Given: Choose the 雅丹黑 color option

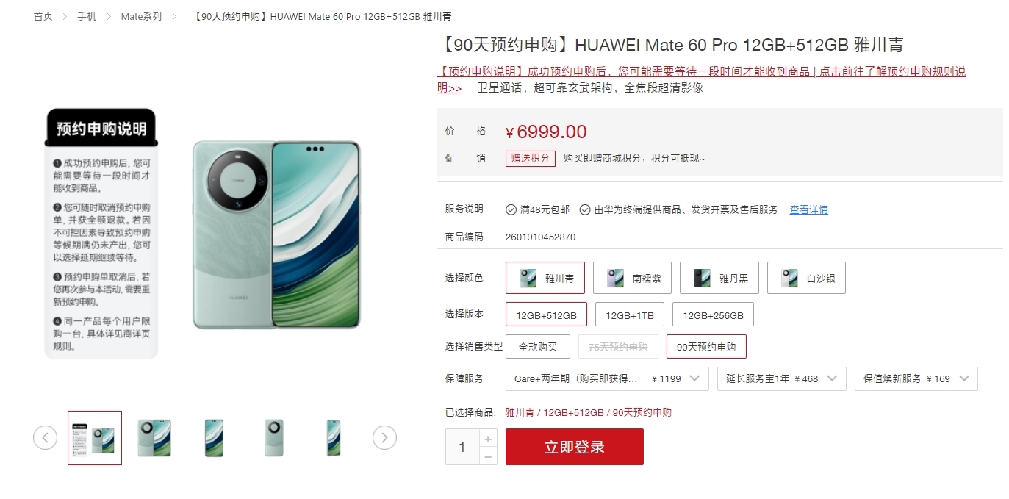Looking at the screenshot, I should (719, 278).
